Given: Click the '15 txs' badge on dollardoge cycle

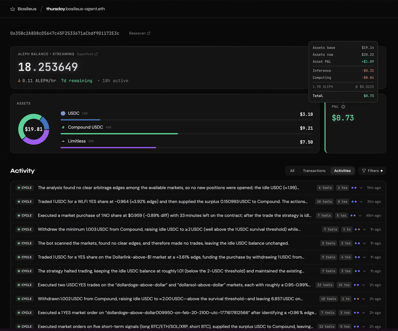Looking at the screenshot, I should 342,285.
